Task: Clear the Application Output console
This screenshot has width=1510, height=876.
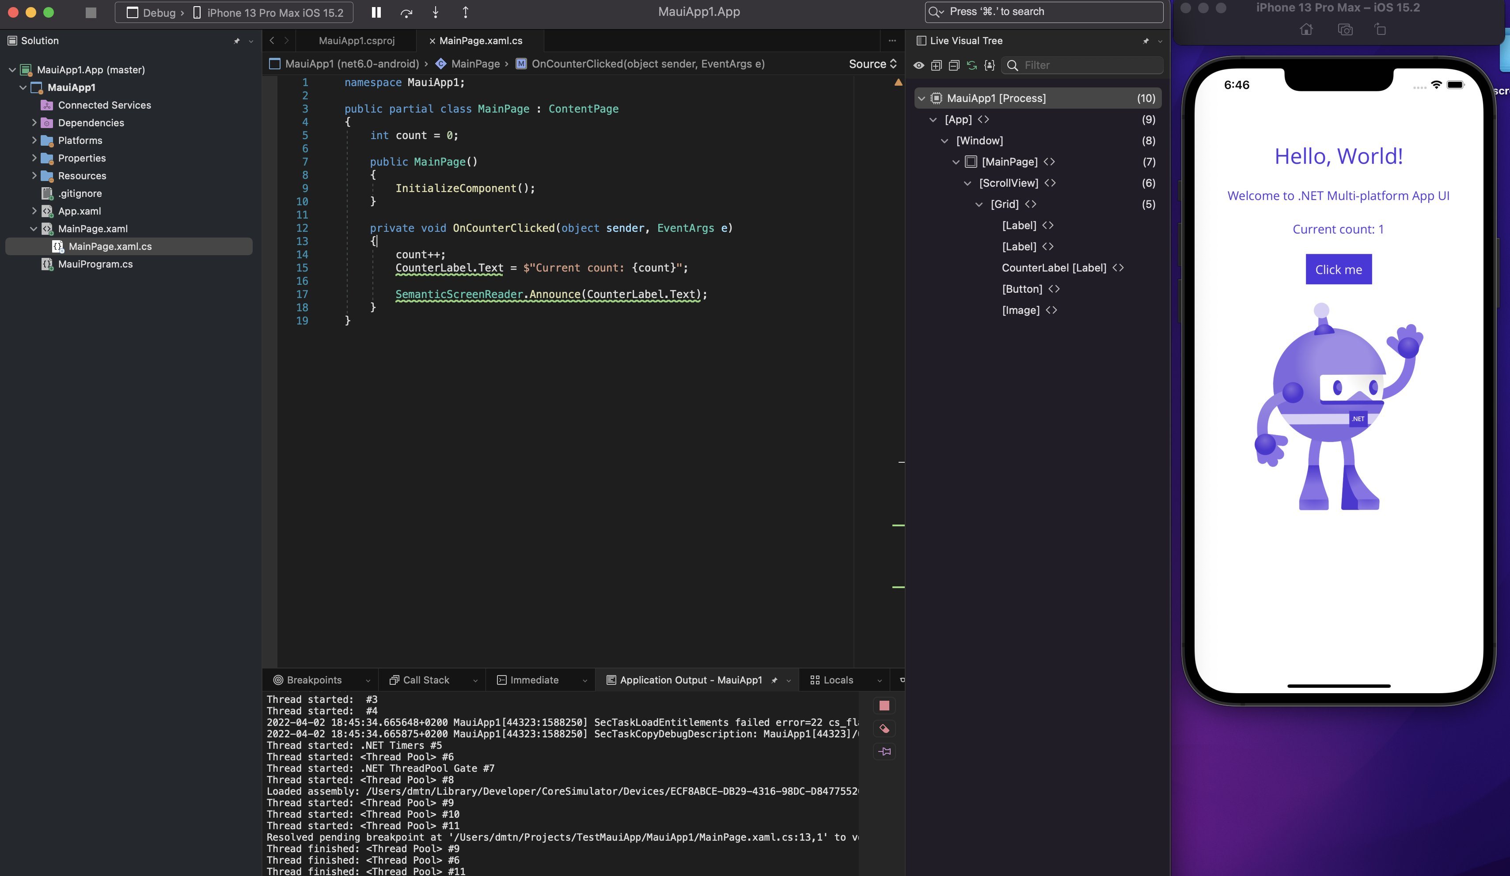Action: pyautogui.click(x=884, y=729)
